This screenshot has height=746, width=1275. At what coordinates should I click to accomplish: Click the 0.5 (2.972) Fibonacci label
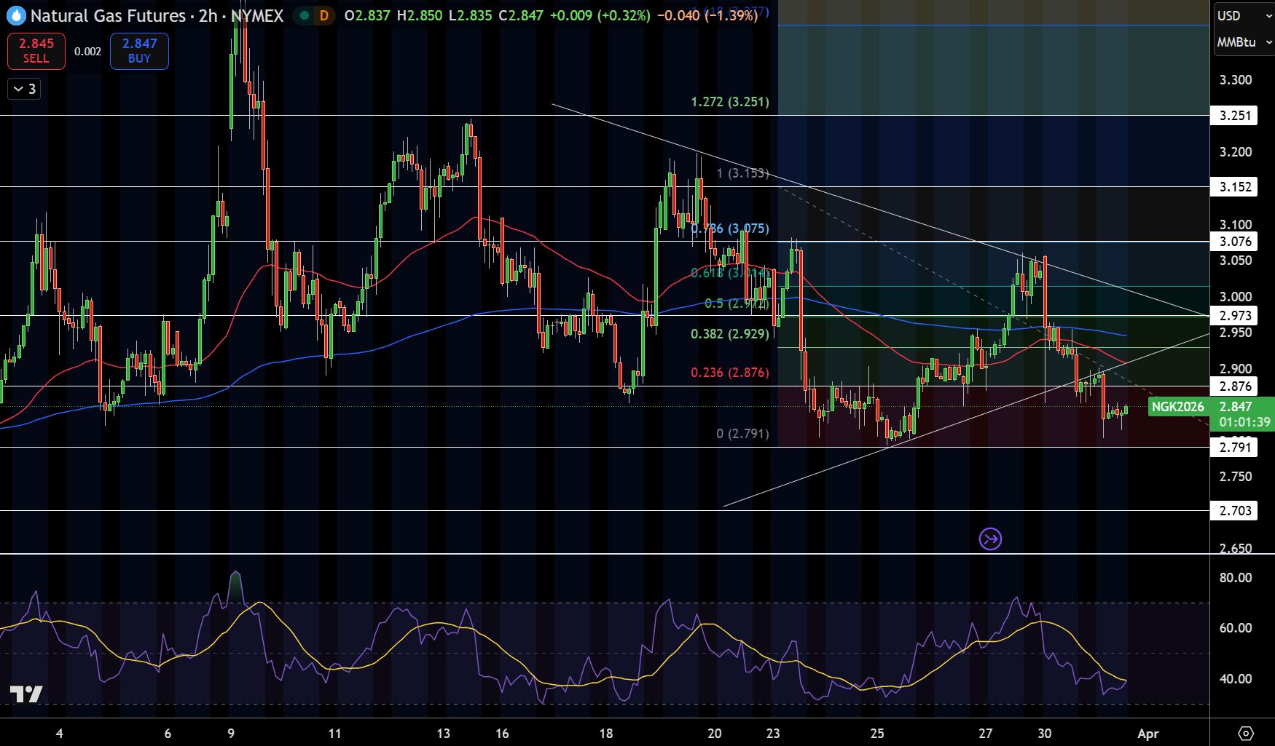click(x=737, y=303)
